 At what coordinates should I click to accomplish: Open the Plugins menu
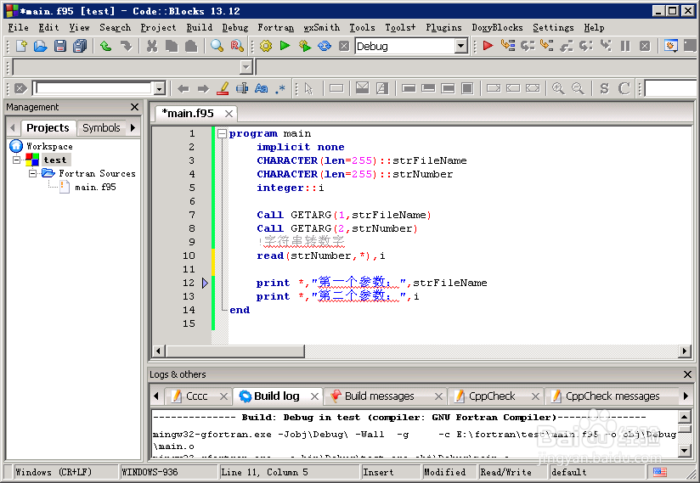[443, 28]
